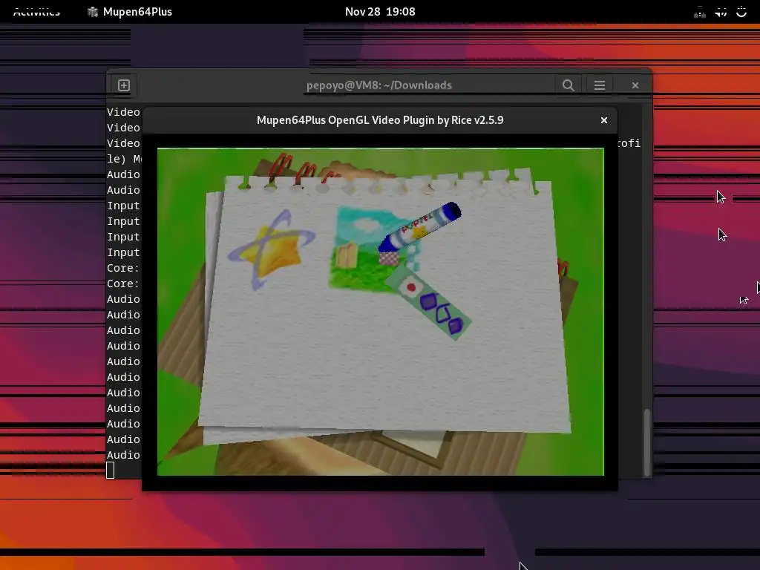Screen dimensions: 760x570
Task: Click the Mupen64Plus OpenGL Video Plugin title bar
Action: pos(380,120)
